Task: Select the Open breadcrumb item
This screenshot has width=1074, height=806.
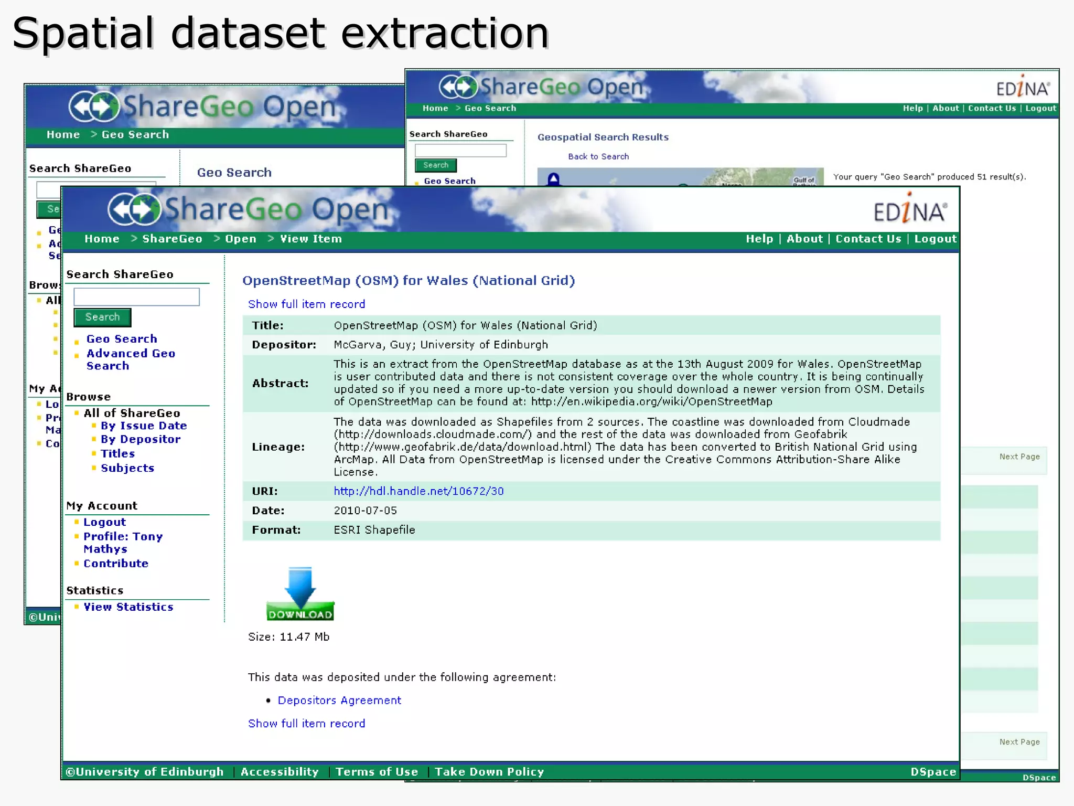Action: (241, 239)
